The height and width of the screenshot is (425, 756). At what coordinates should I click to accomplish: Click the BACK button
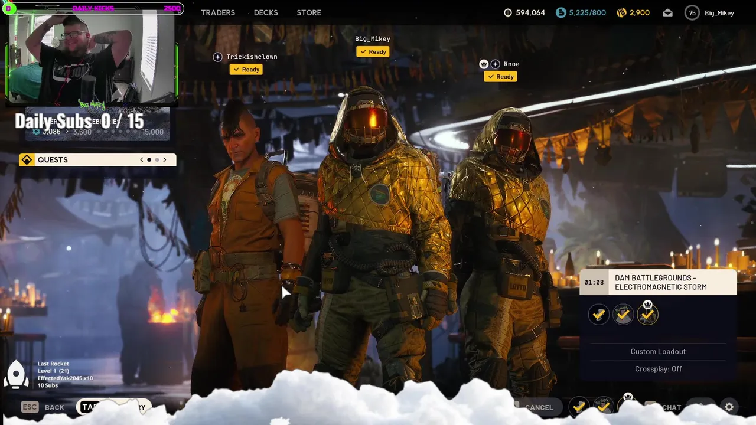[x=54, y=407]
